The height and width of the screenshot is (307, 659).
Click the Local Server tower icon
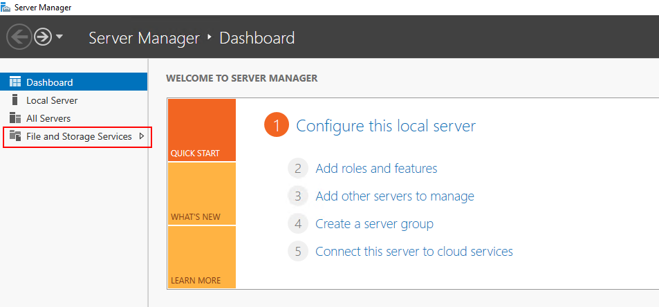click(x=15, y=100)
